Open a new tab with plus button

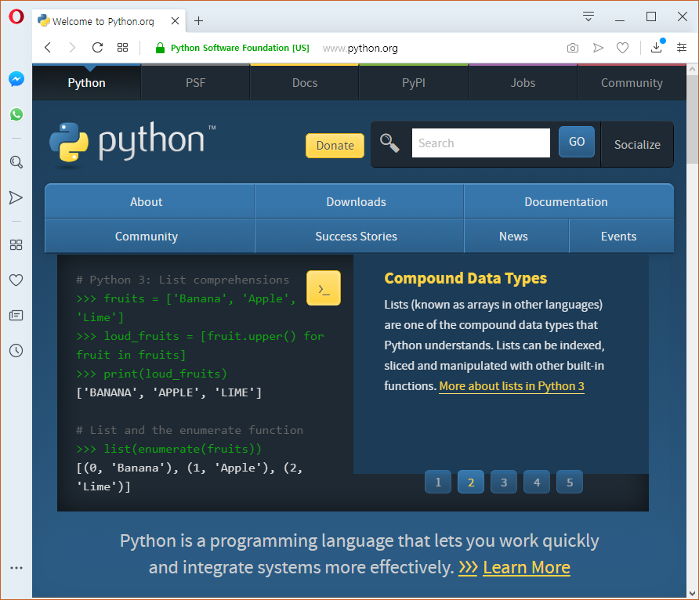point(199,20)
